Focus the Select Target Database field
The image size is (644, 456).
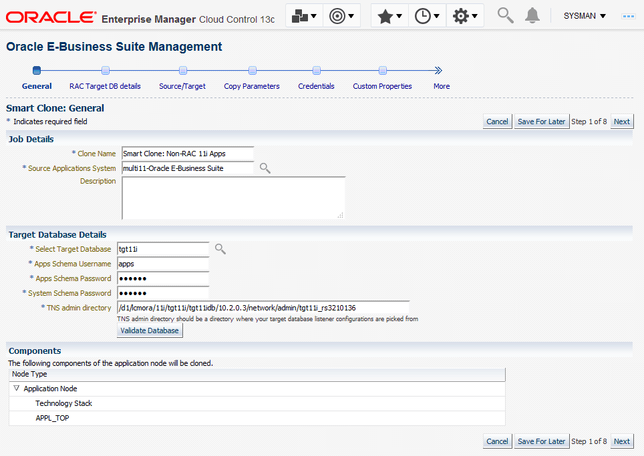tap(163, 249)
